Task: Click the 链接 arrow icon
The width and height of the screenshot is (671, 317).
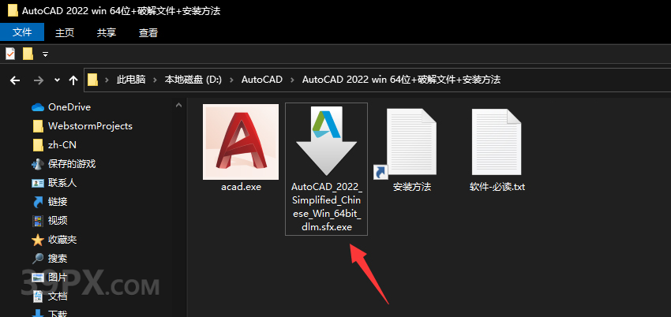Action: [x=38, y=202]
